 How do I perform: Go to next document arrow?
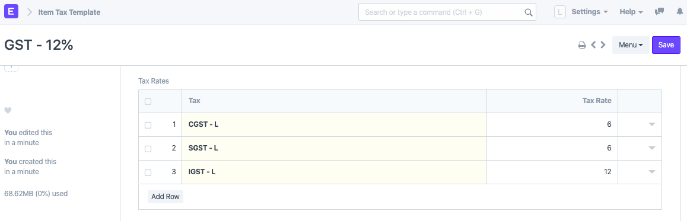[603, 44]
